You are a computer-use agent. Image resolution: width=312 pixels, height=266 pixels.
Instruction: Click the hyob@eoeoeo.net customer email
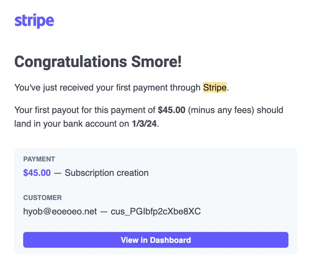click(x=60, y=211)
